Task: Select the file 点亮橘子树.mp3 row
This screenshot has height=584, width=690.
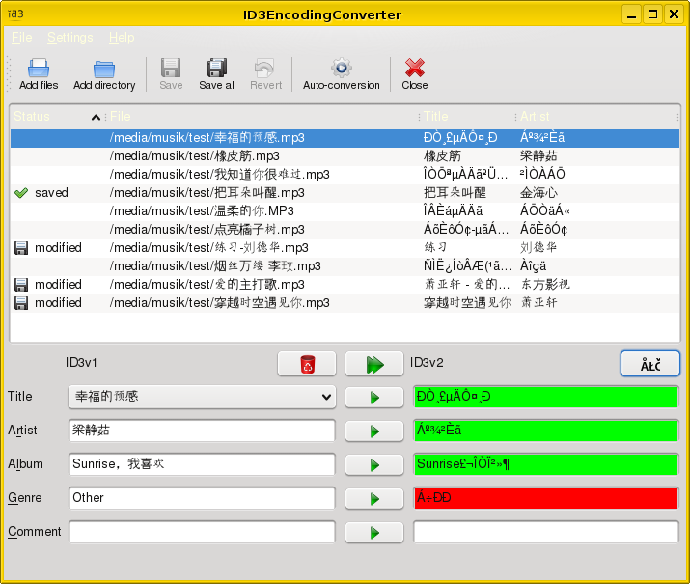Action: (345, 230)
